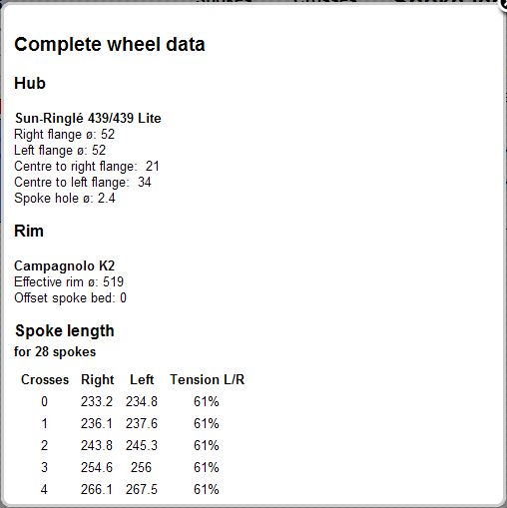
Task: Select right spoke length 254.6 for 3 crosses
Action: pyautogui.click(x=97, y=467)
